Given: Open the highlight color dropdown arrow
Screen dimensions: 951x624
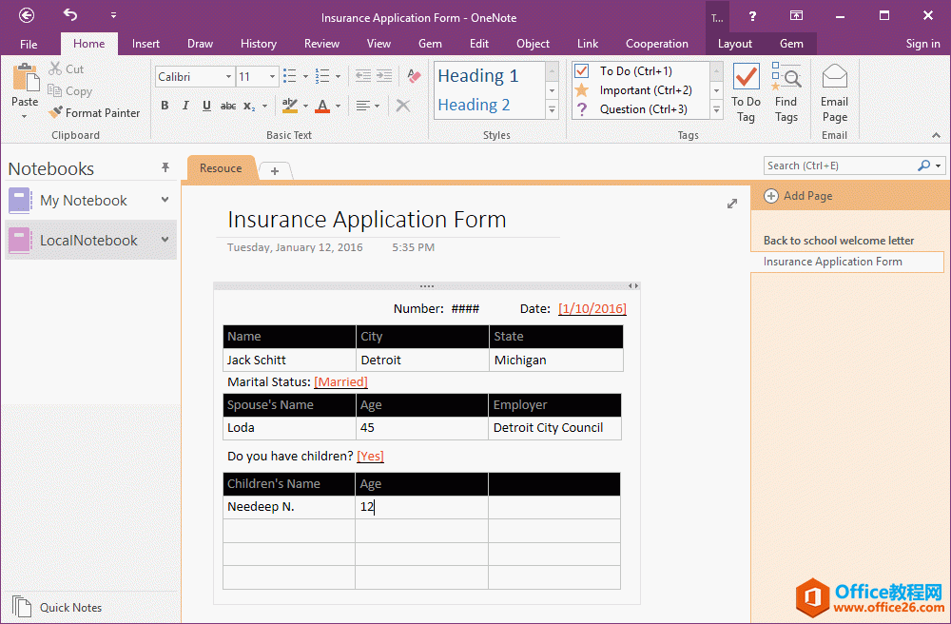Looking at the screenshot, I should (305, 107).
